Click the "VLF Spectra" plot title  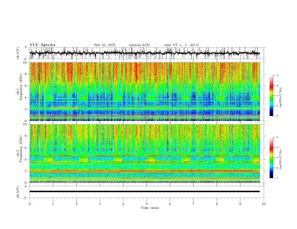42,45
